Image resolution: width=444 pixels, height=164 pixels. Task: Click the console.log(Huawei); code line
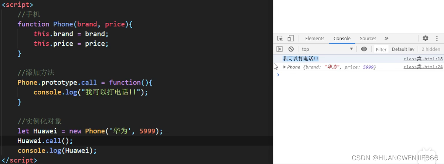tap(57, 150)
